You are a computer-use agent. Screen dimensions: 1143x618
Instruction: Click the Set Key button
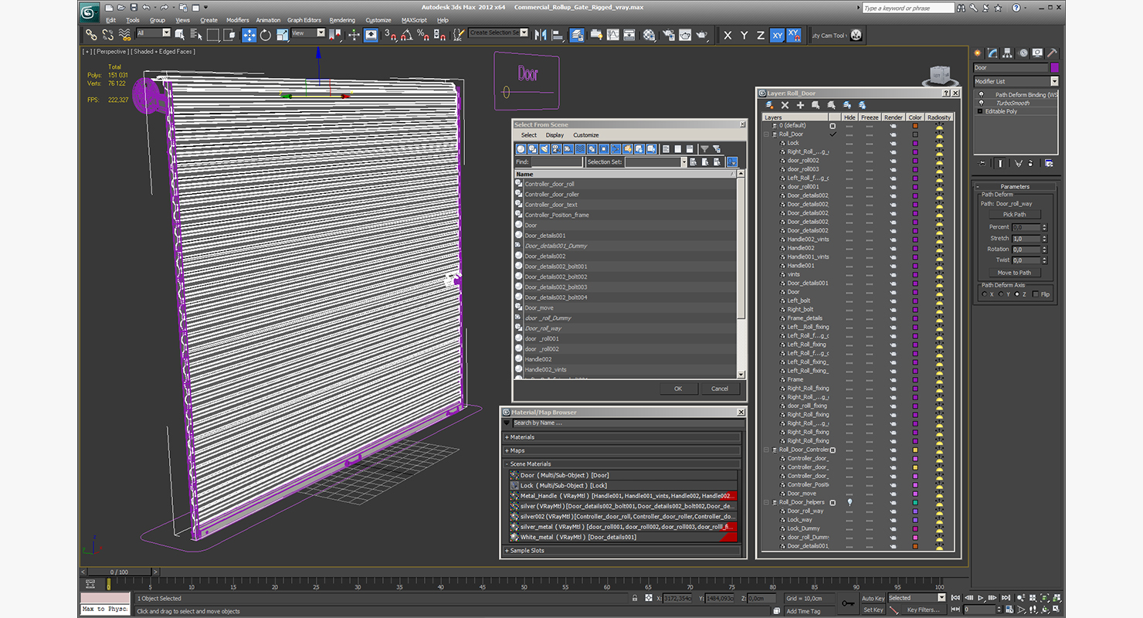pos(873,610)
